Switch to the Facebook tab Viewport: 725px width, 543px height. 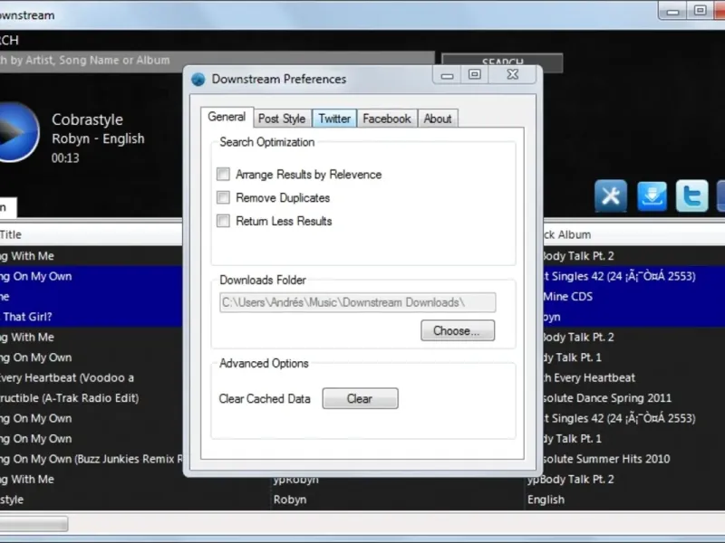[x=387, y=119]
